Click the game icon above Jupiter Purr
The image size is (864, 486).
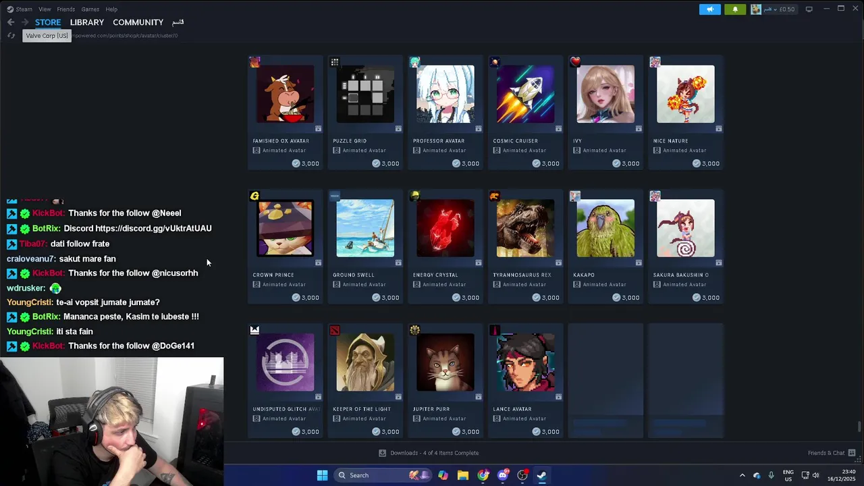click(414, 330)
